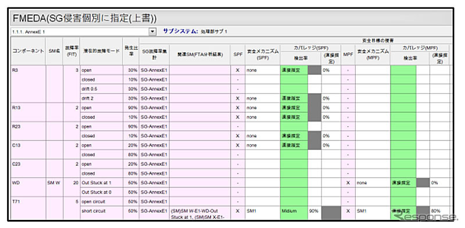Screen dimensions: 465x228
Task: Select the コンポーネント column header
Action: (x=28, y=51)
